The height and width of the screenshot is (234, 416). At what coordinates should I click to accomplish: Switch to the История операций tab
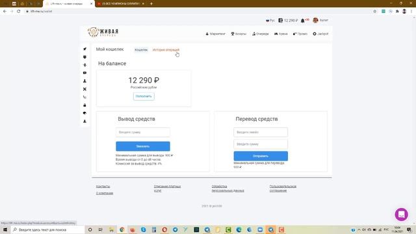[x=166, y=50]
